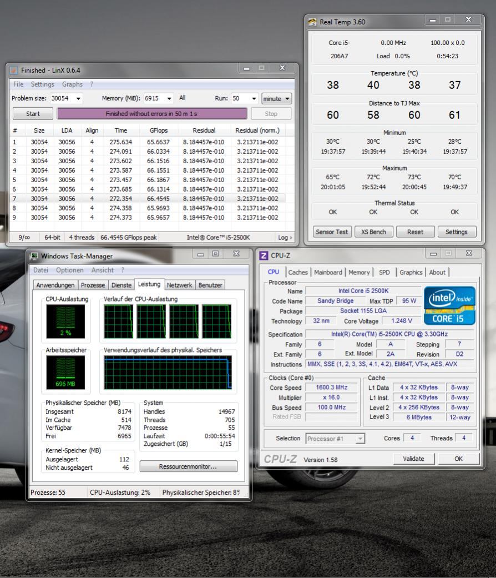Click the Start button in LinX
Viewport: 496px width, 578px height.
(33, 113)
